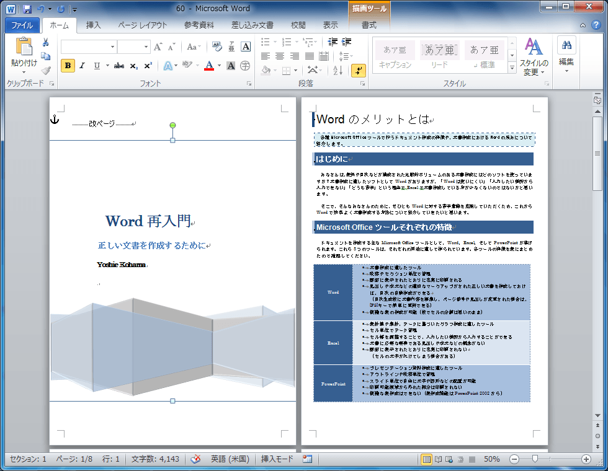The height and width of the screenshot is (471, 608).
Task: Click Grow Font icon
Action: click(x=158, y=47)
